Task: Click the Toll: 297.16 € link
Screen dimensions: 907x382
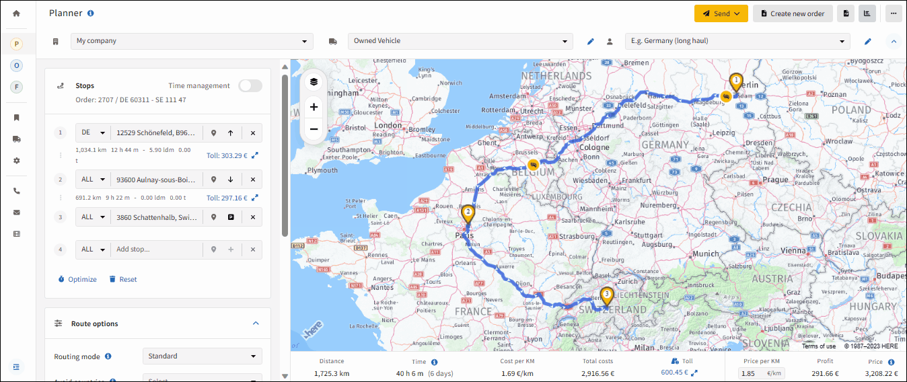Action: click(227, 198)
